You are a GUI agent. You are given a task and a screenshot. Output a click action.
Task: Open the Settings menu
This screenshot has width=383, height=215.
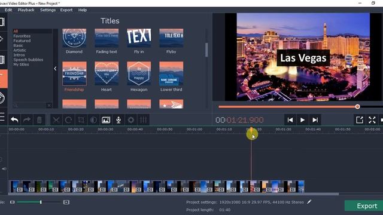[48, 10]
